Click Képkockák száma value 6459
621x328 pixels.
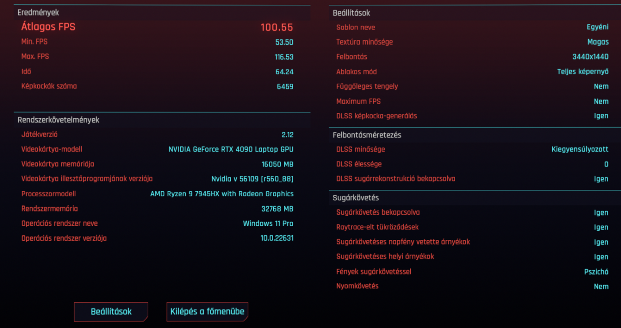285,87
